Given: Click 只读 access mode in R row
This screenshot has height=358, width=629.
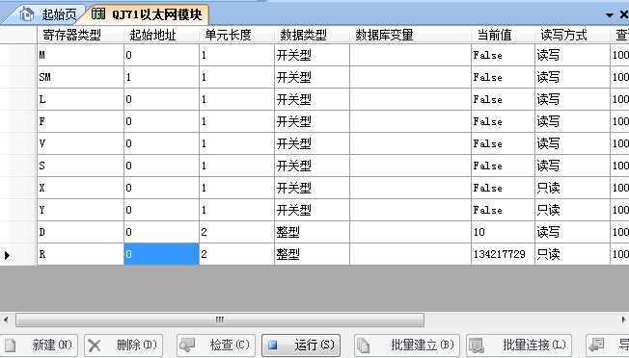Looking at the screenshot, I should (x=572, y=254).
